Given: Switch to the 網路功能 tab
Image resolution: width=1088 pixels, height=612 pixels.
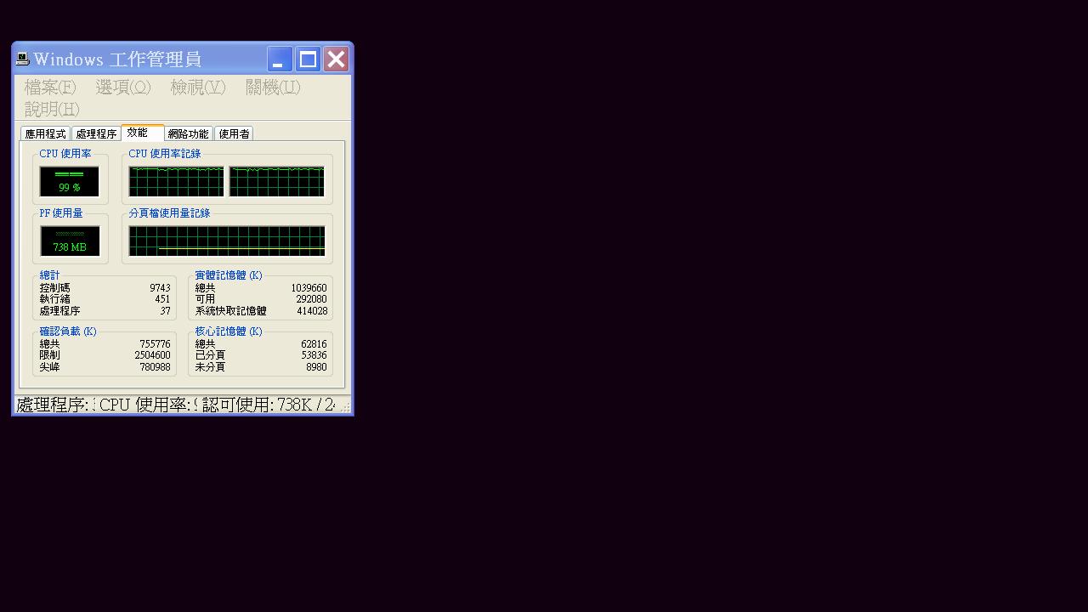Looking at the screenshot, I should coord(188,134).
